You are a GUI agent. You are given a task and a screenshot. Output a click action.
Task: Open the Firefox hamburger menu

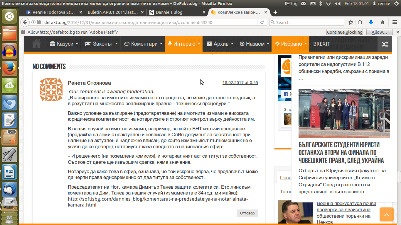[x=395, y=23]
